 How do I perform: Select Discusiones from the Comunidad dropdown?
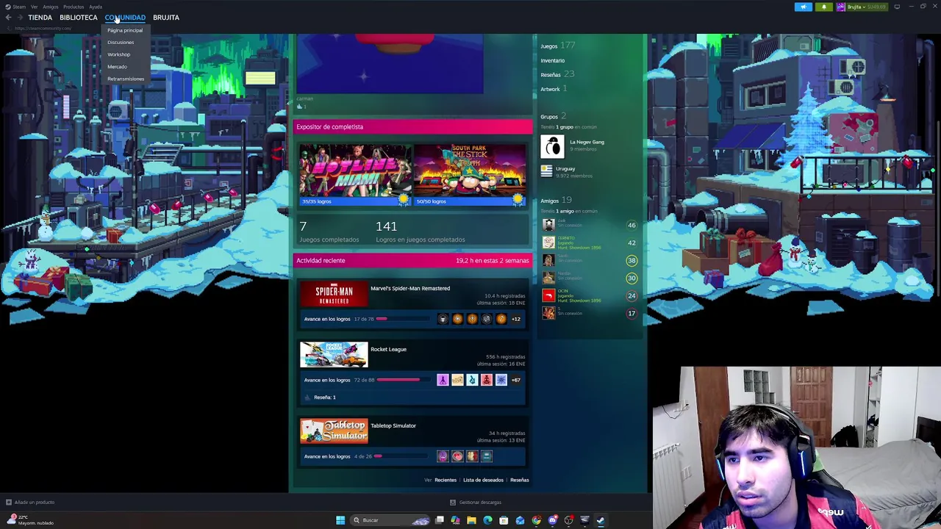[121, 43]
